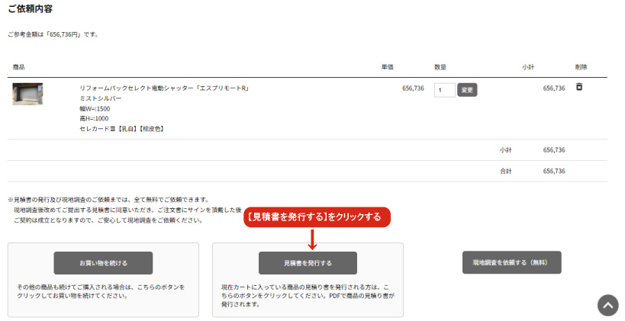Click the trash can delete icon
The width and height of the screenshot is (625, 321).
578,88
